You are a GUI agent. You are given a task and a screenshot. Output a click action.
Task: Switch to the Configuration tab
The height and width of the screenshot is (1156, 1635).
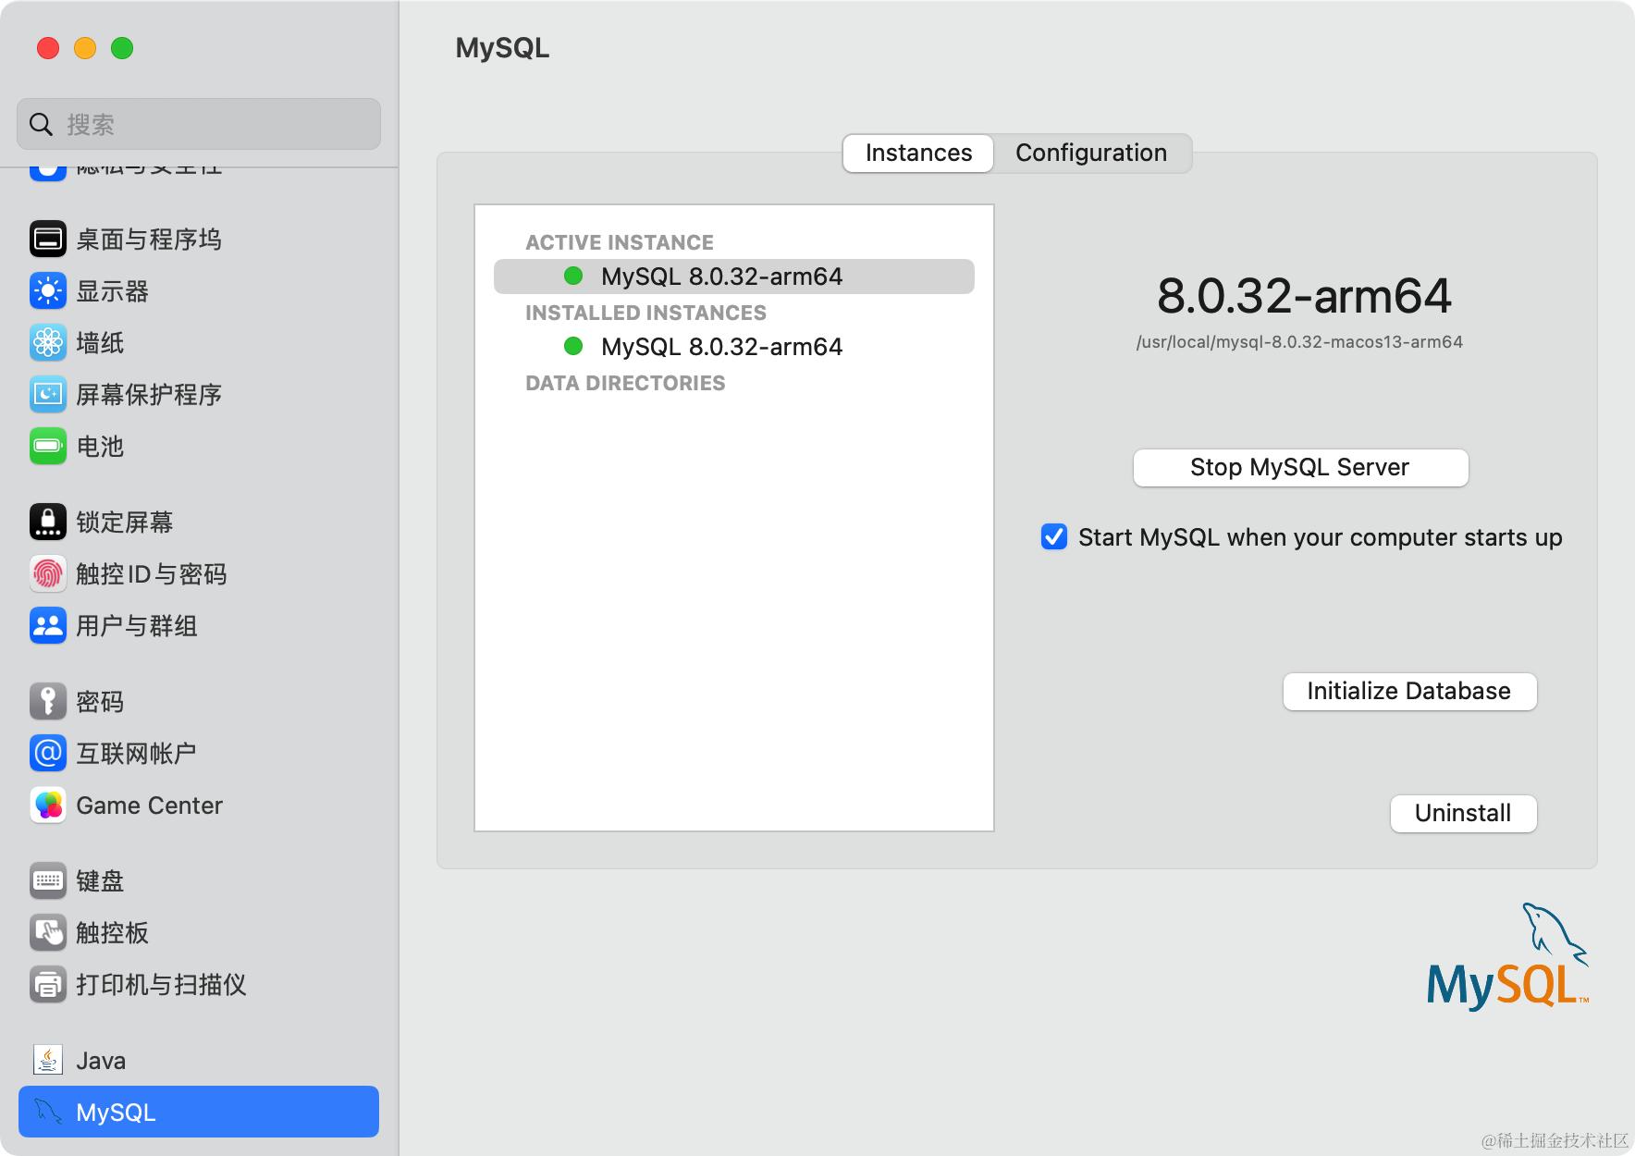click(x=1091, y=153)
